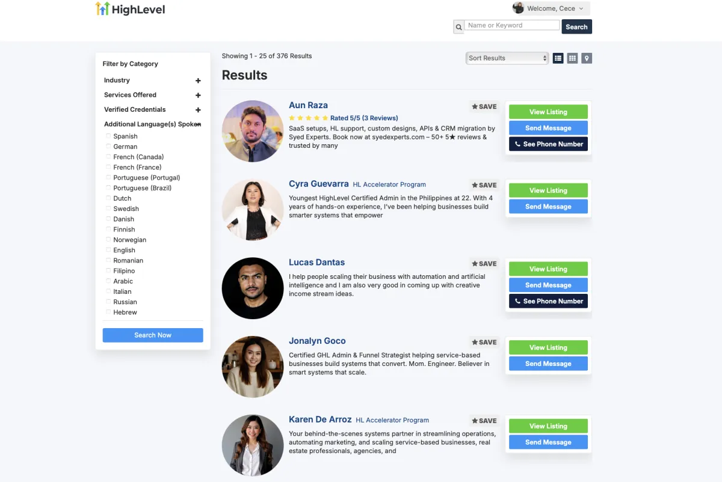The image size is (722, 482).
Task: Save Aun Raza's listing with star
Action: (x=484, y=106)
